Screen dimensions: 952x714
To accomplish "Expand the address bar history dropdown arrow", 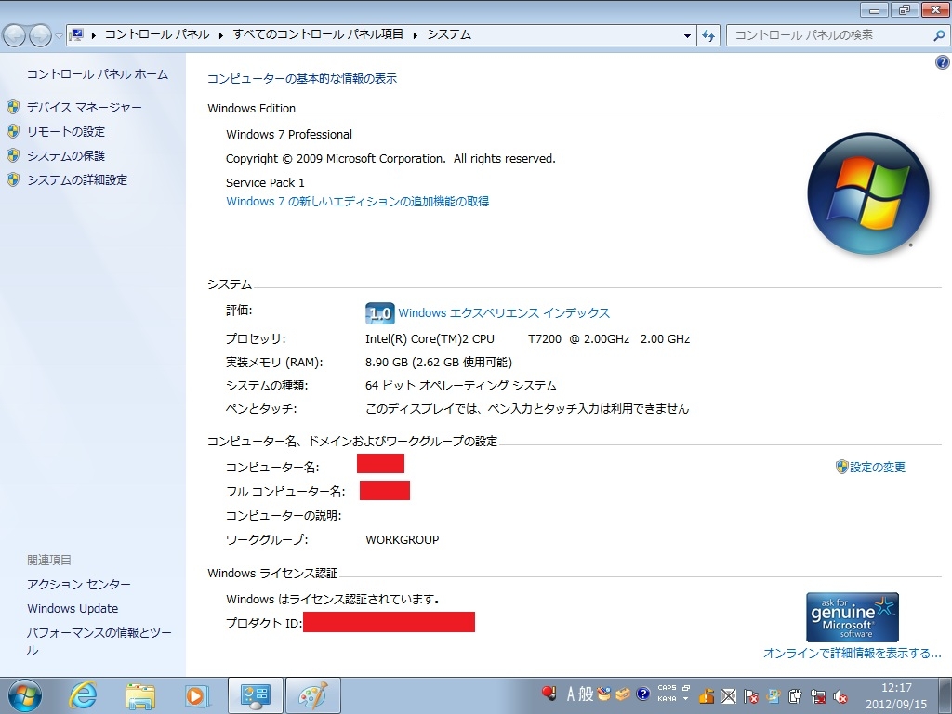I will pyautogui.click(x=688, y=35).
